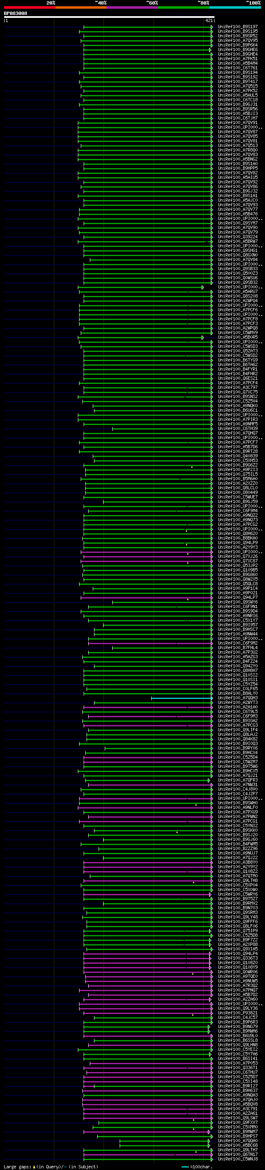Click the UniRef100_A7QQA0 hit label

pyautogui.click(x=238, y=1141)
